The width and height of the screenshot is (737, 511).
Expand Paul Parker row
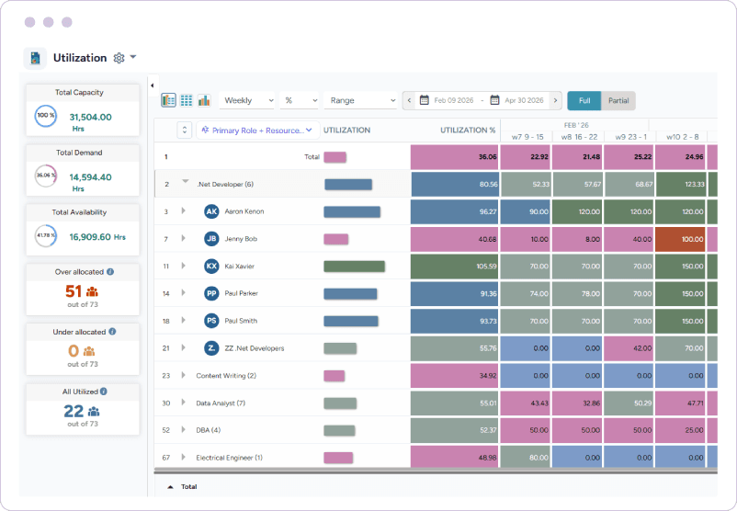[x=183, y=292]
